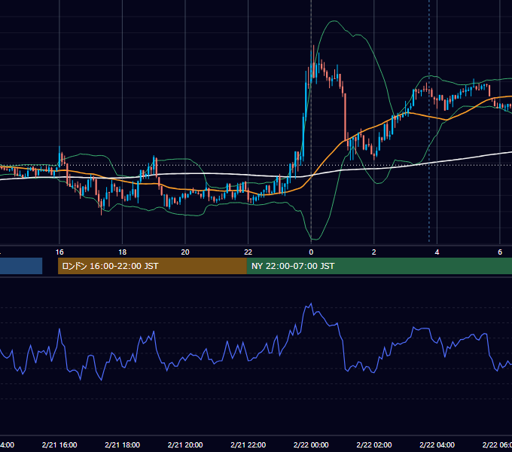Click the 2/22 02:00 date label

click(x=374, y=445)
